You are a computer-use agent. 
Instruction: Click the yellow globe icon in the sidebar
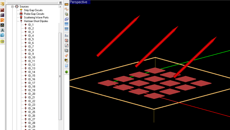pyautogui.click(x=2, y=42)
